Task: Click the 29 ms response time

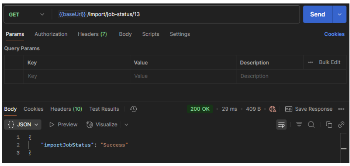Action: click(x=229, y=109)
